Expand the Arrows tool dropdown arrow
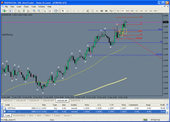 pos(113,11)
